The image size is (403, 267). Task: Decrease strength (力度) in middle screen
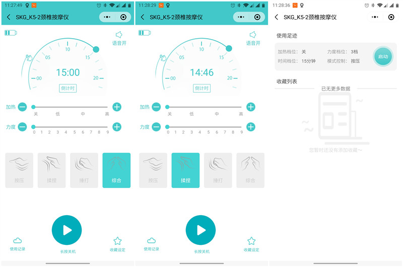point(156,127)
